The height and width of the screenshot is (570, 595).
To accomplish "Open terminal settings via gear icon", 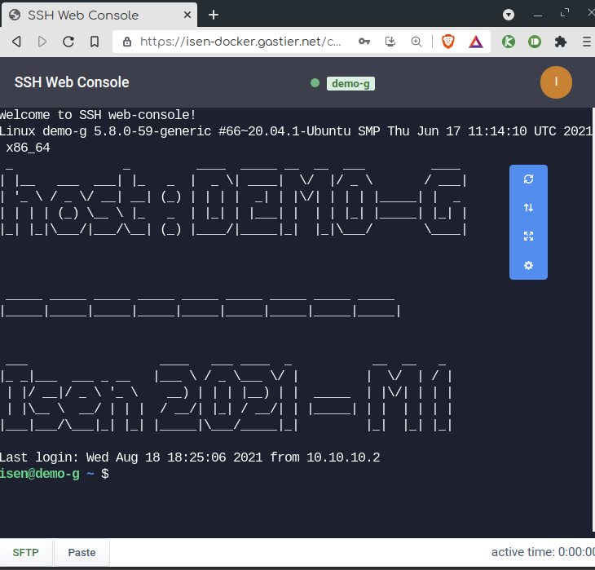I will [x=528, y=265].
